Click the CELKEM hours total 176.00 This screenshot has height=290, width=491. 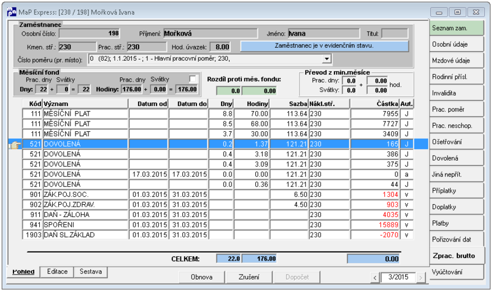click(259, 259)
